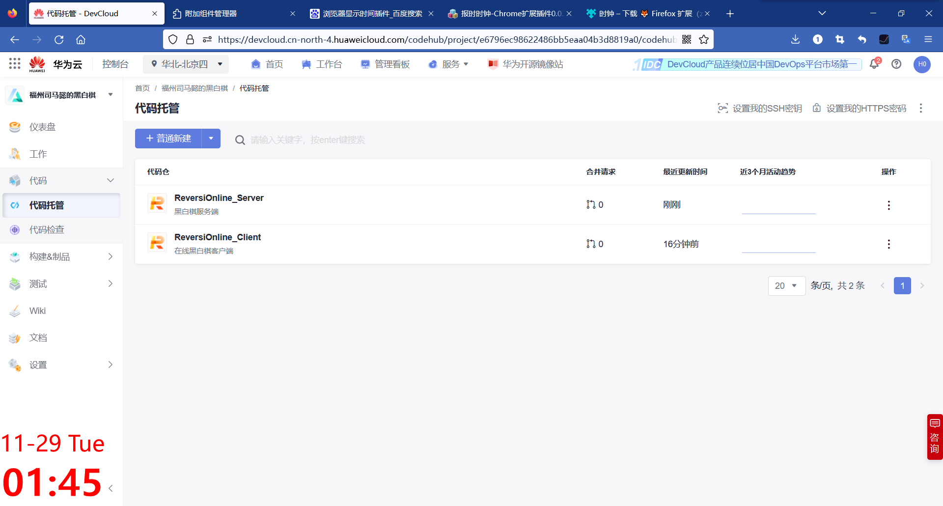Open 设置我的HTTPS密码
943x506 pixels.
point(860,108)
